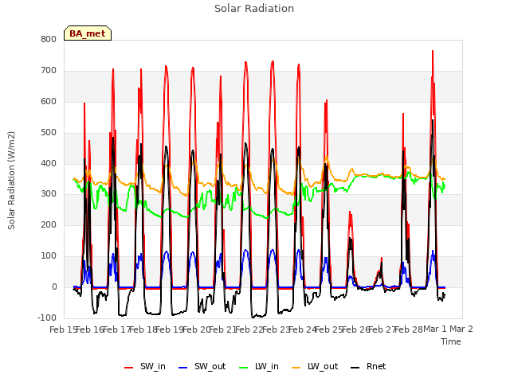
Task: Click the Feb 15 x-axis tick label
Action: pyautogui.click(x=63, y=329)
